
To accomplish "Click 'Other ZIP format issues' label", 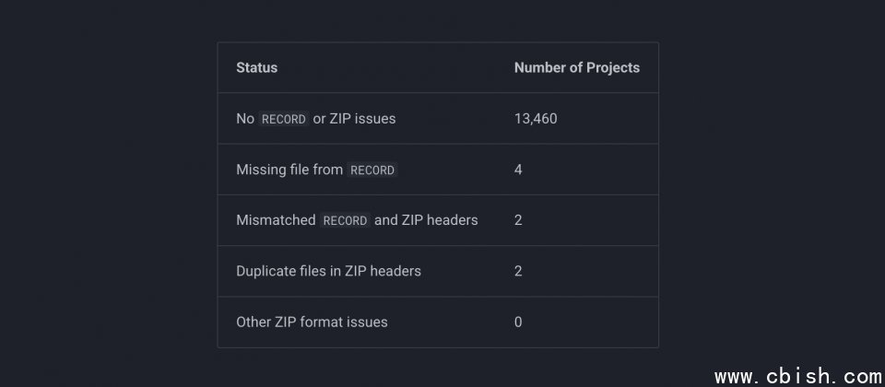I will pos(312,322).
